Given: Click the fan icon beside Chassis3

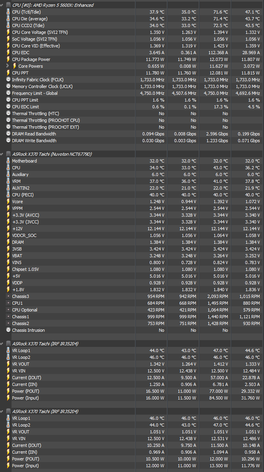Looking at the screenshot, I should (x=8, y=296).
